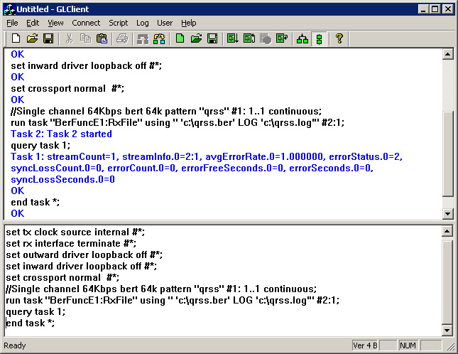Click the Paste clipboard icon

point(102,38)
